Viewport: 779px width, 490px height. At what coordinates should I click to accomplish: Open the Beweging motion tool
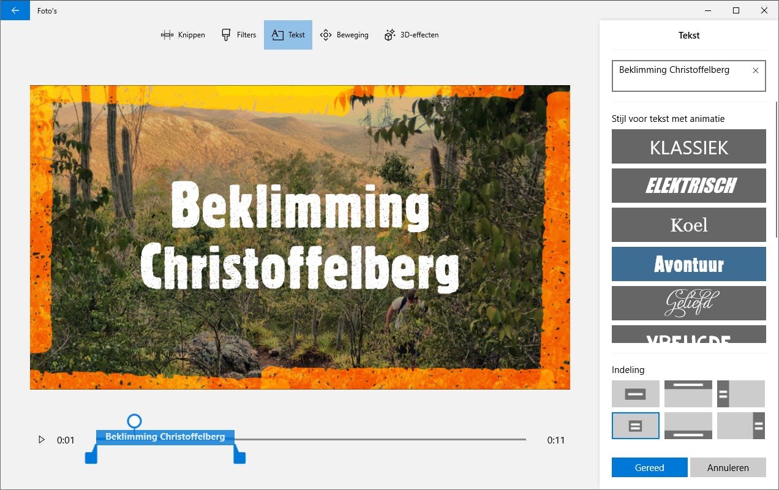click(x=344, y=35)
